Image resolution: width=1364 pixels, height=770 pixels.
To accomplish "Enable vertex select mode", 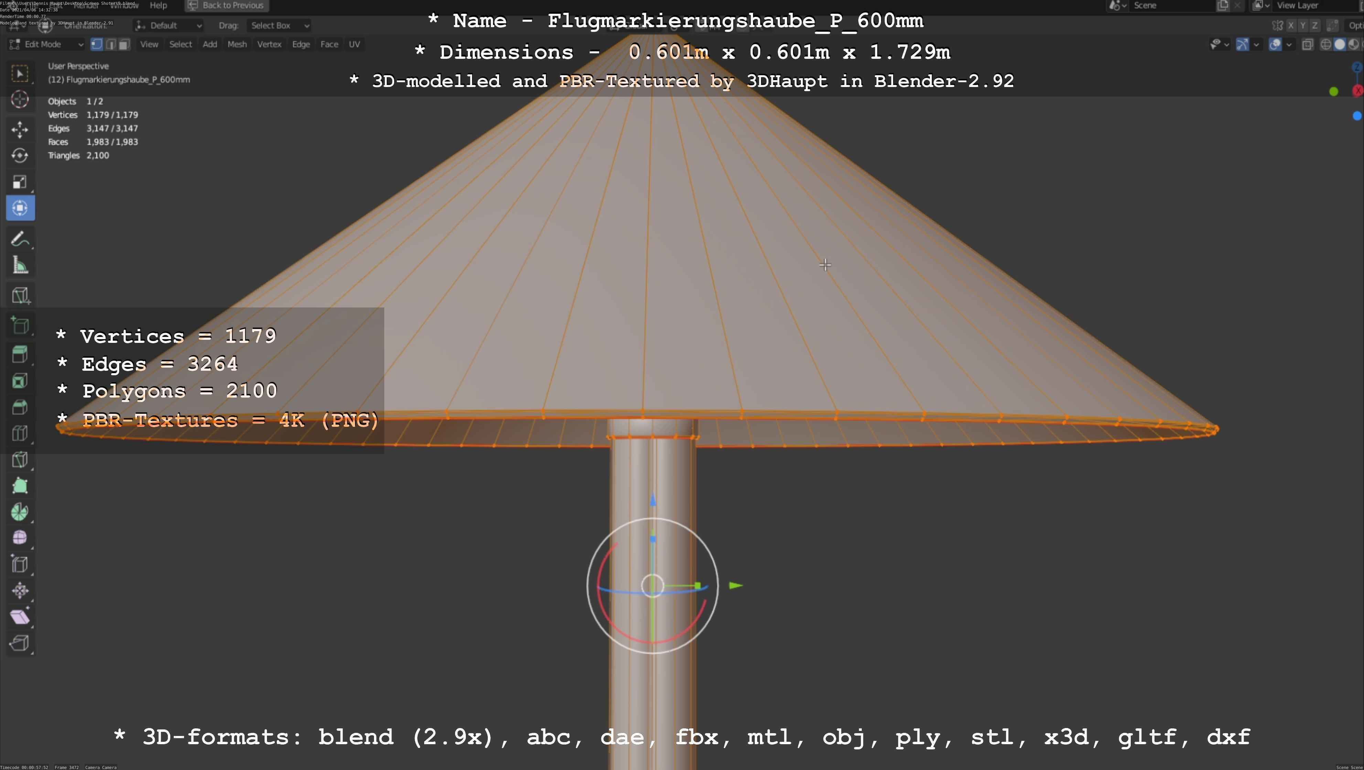I will 96,44.
